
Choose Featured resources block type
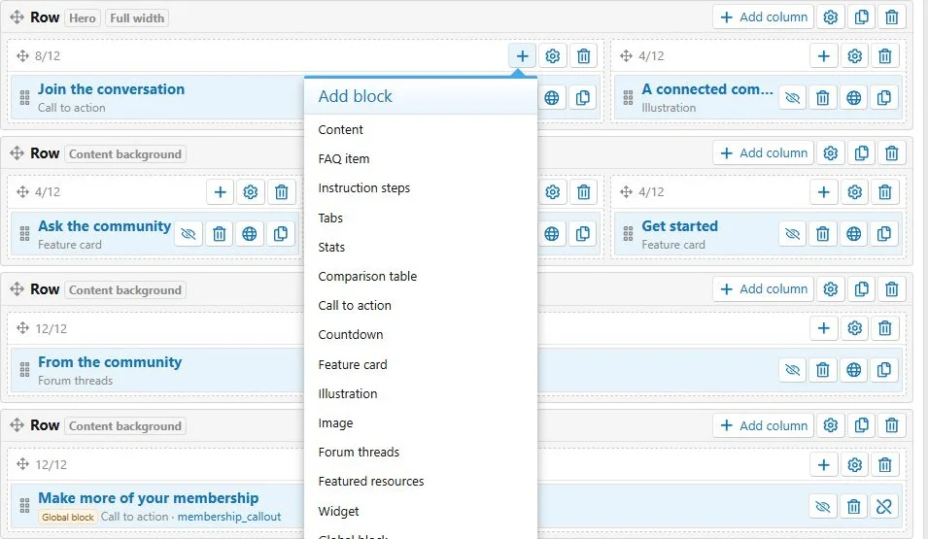[420, 482]
